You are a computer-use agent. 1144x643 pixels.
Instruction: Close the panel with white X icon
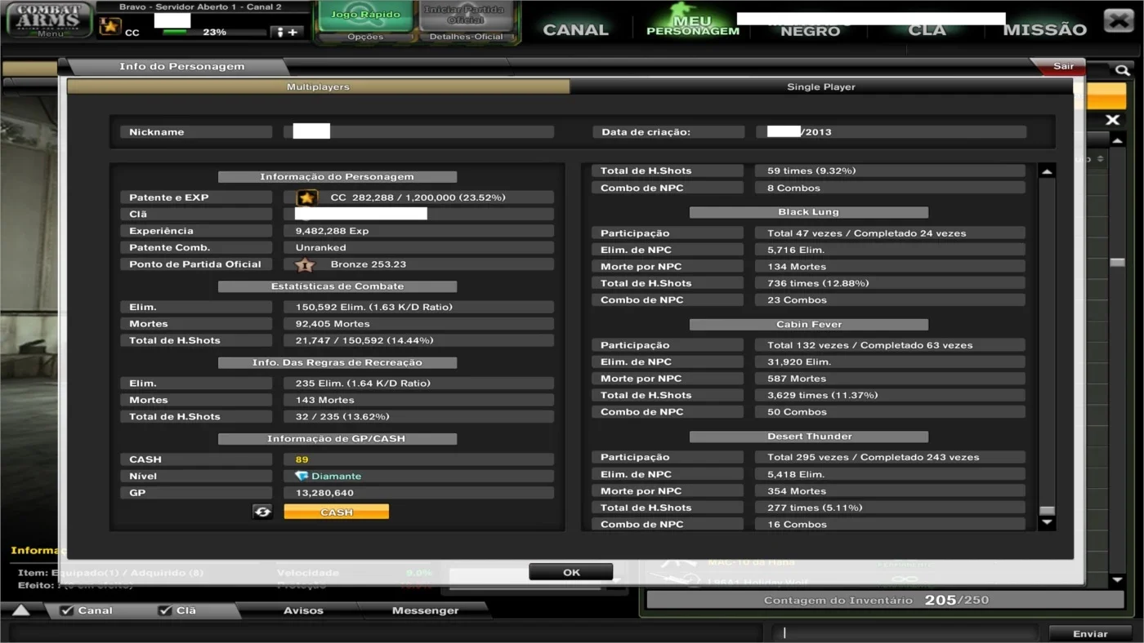(x=1112, y=121)
